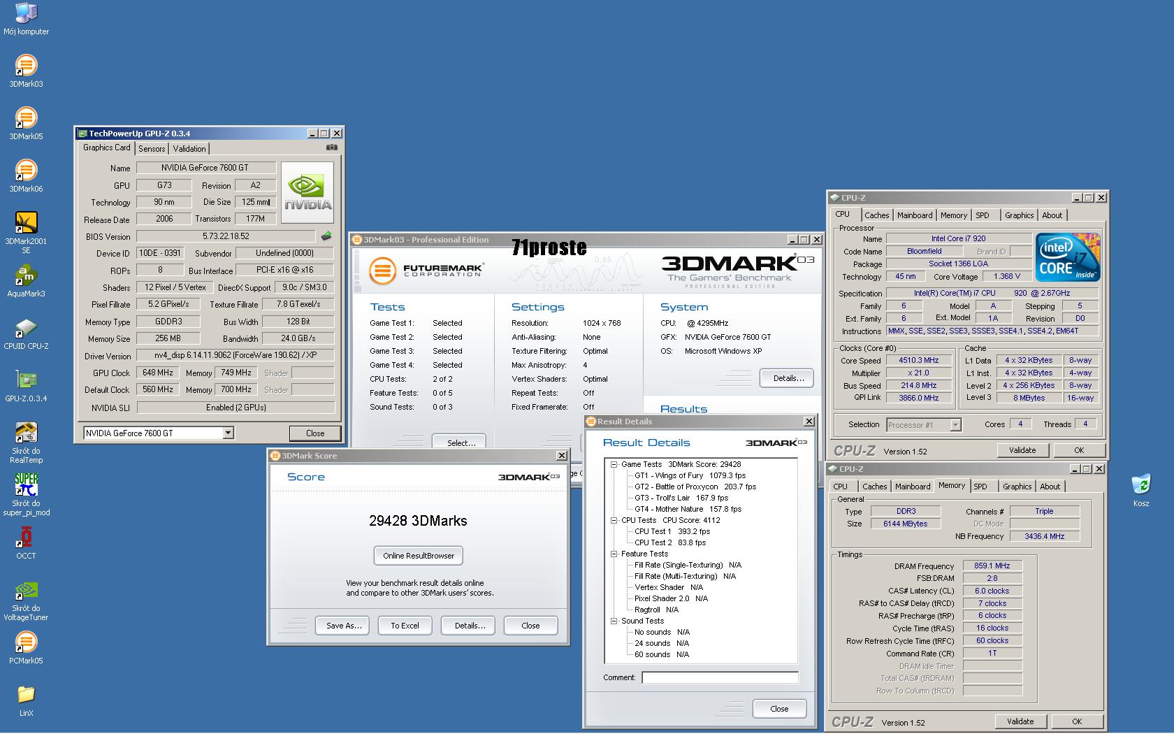Click Validate in upper CPU-Z window
This screenshot has height=734, width=1174.
[1022, 450]
